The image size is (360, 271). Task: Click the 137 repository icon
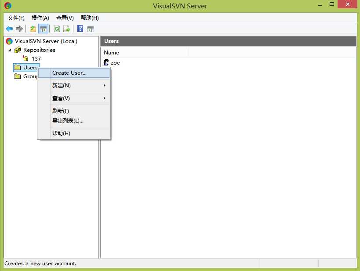[25, 58]
